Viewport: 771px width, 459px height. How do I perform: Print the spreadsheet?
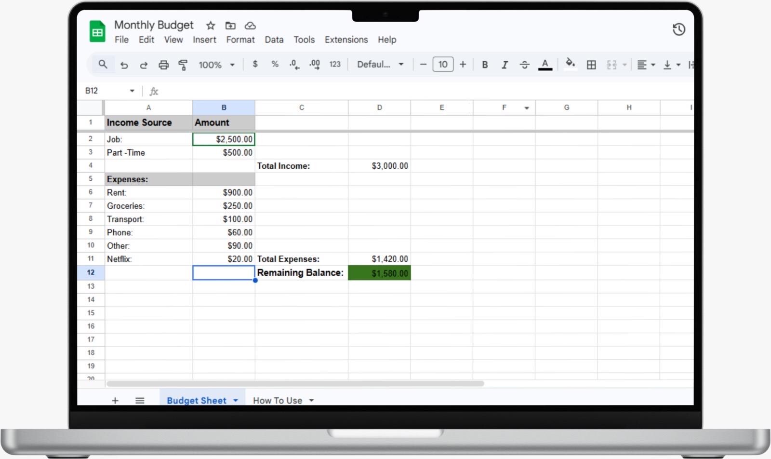tap(164, 65)
